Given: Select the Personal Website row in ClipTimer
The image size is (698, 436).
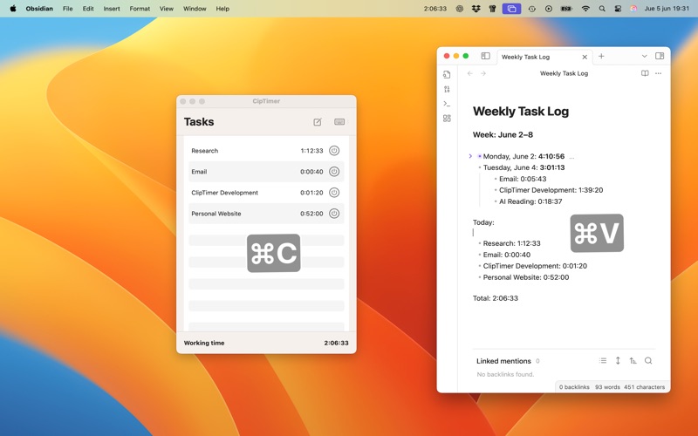Looking at the screenshot, I should 266,214.
